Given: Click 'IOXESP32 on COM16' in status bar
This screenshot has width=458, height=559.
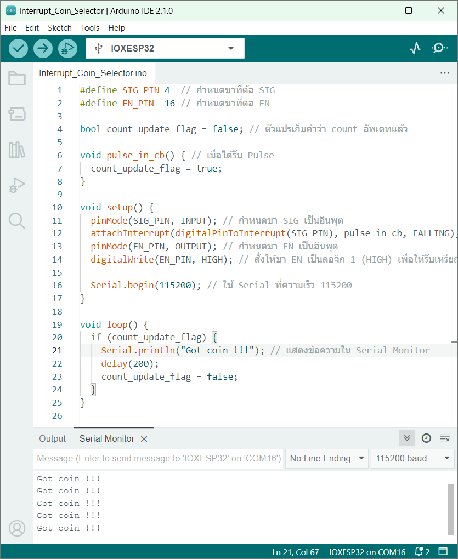Looking at the screenshot, I should pyautogui.click(x=367, y=552).
